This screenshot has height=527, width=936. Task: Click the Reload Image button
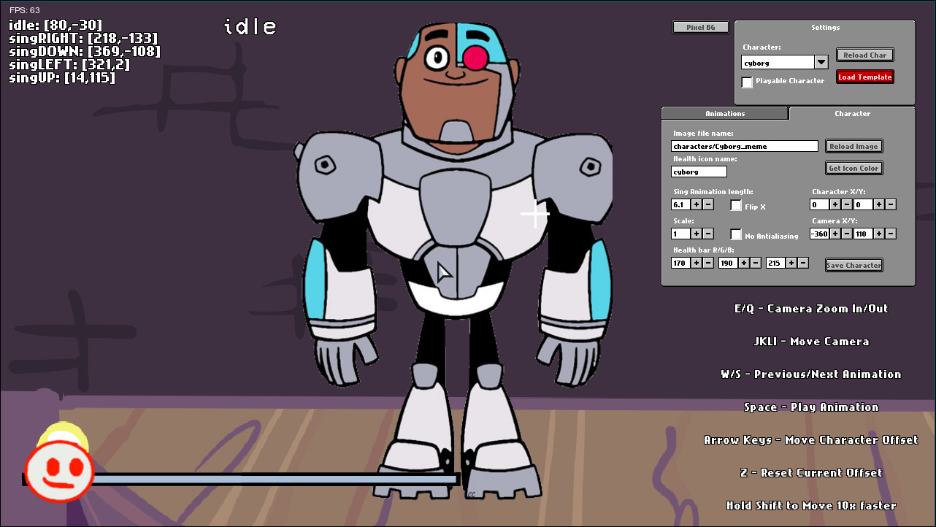click(854, 146)
